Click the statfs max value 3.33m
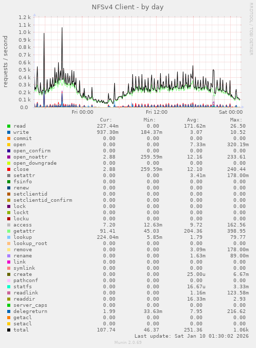 point(241,287)
